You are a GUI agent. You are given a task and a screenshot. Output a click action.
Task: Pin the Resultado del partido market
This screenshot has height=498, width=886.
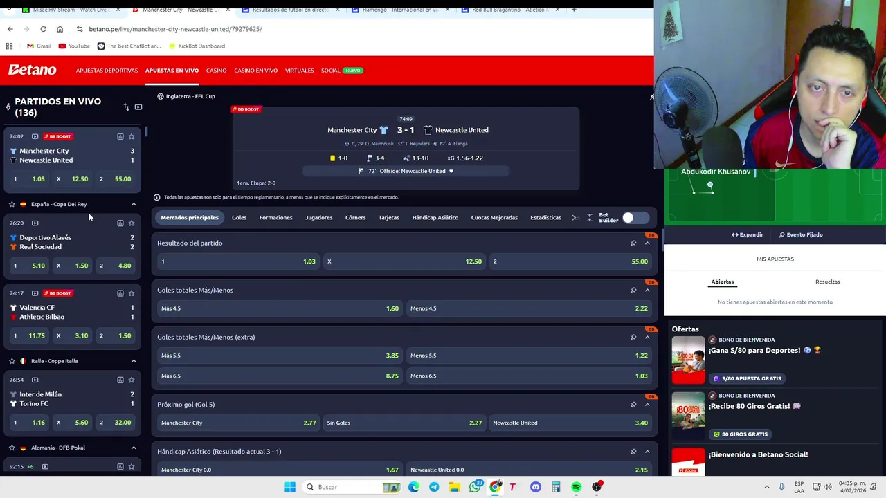tap(633, 243)
